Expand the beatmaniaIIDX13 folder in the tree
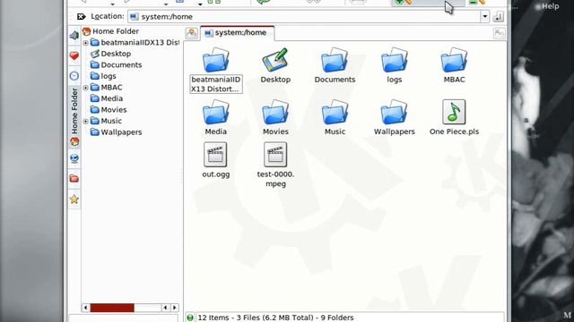Image resolution: width=574 pixels, height=322 pixels. pos(85,43)
